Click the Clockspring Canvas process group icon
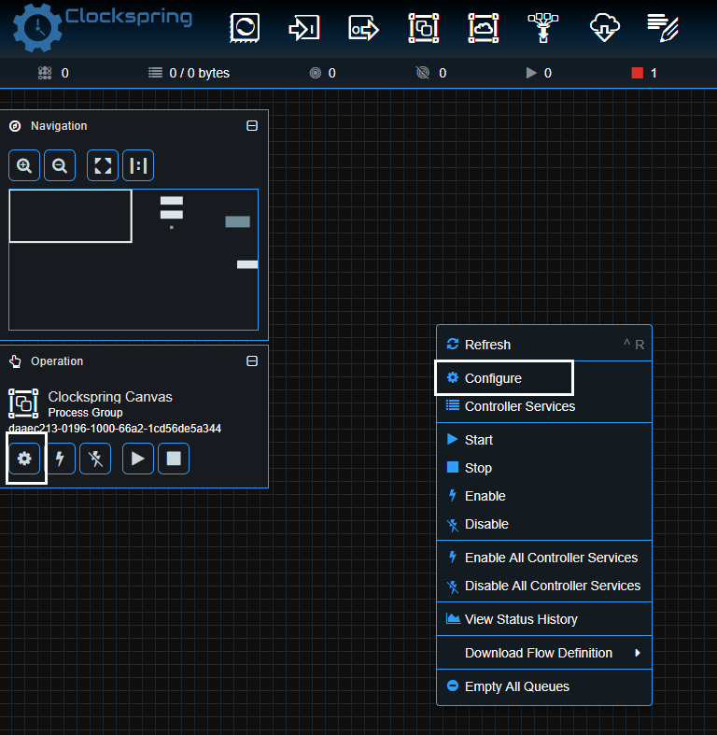717x735 pixels. pos(23,403)
